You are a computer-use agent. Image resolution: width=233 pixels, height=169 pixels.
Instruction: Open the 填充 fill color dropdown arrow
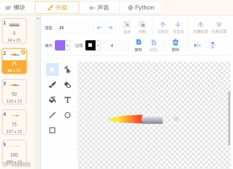68,45
